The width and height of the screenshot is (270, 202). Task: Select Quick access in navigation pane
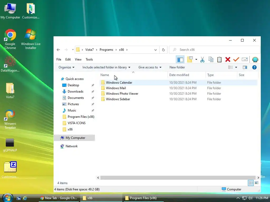coord(74,79)
